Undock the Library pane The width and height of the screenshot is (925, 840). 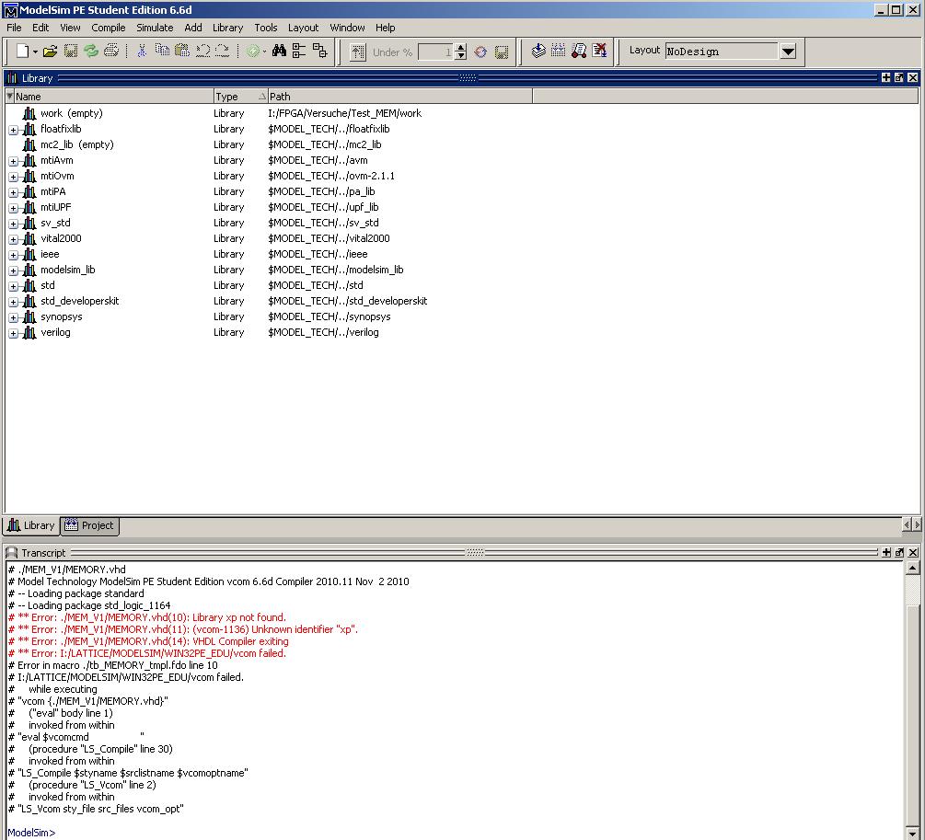(899, 78)
